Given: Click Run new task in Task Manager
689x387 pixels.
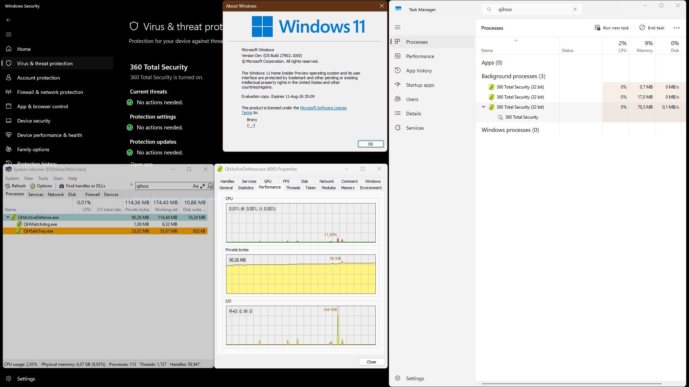Looking at the screenshot, I should click(x=612, y=28).
